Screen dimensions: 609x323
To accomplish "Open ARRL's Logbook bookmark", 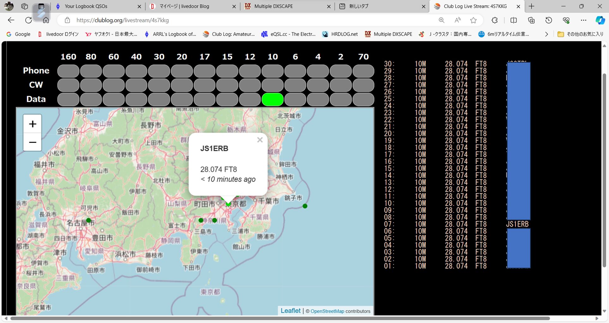I will click(x=170, y=34).
